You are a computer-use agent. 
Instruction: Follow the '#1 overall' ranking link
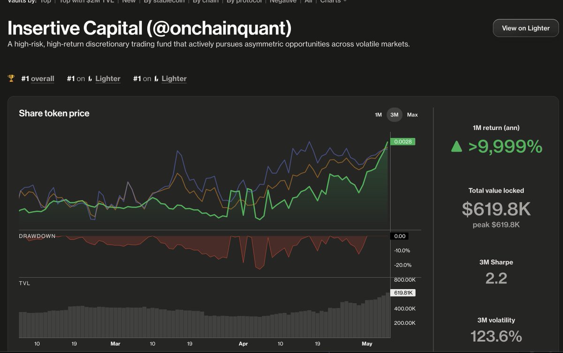[38, 79]
